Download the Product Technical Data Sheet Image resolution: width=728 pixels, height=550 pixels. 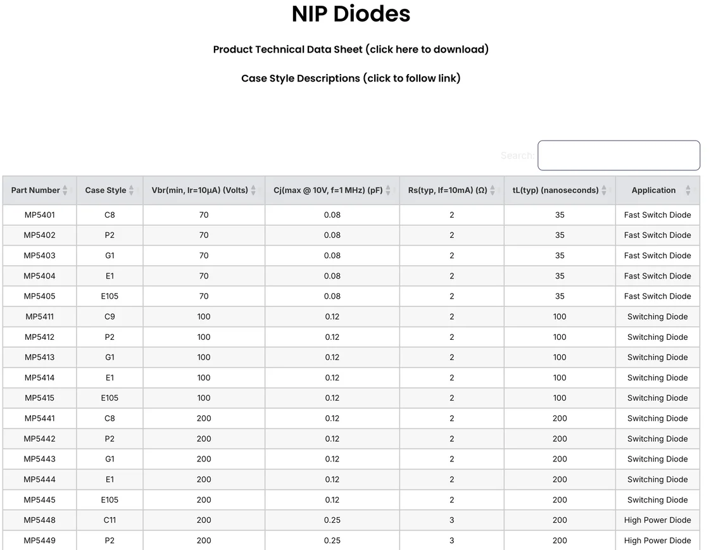(351, 49)
